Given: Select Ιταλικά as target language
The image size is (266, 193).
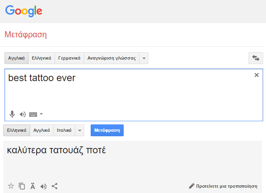Looking at the screenshot, I should pos(64,130).
